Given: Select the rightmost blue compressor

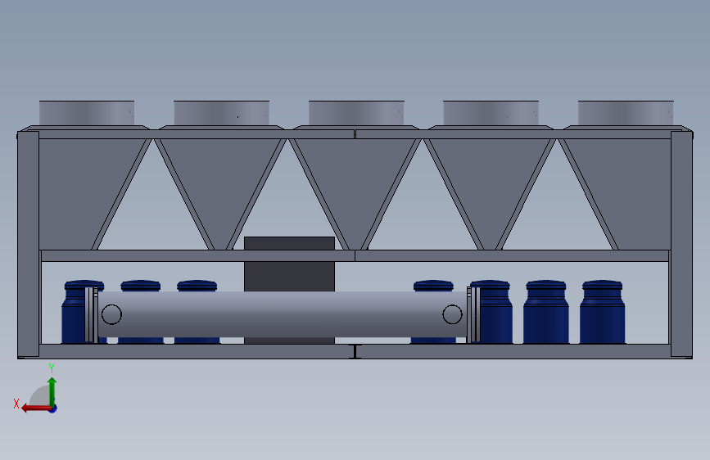Looking at the screenshot, I should (x=602, y=312).
